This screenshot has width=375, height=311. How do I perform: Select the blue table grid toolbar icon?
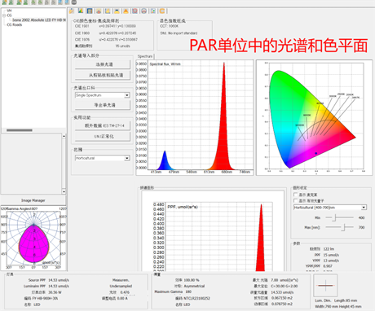[x=90, y=11]
